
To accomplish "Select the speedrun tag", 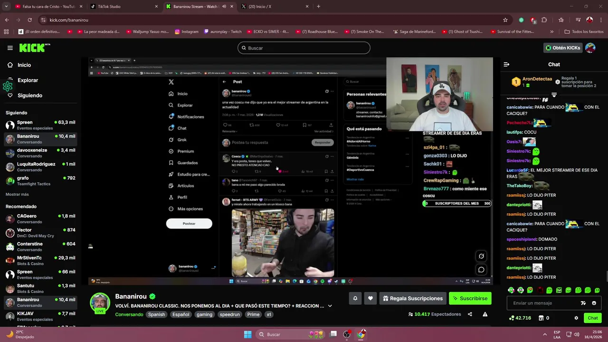I will click(x=230, y=314).
